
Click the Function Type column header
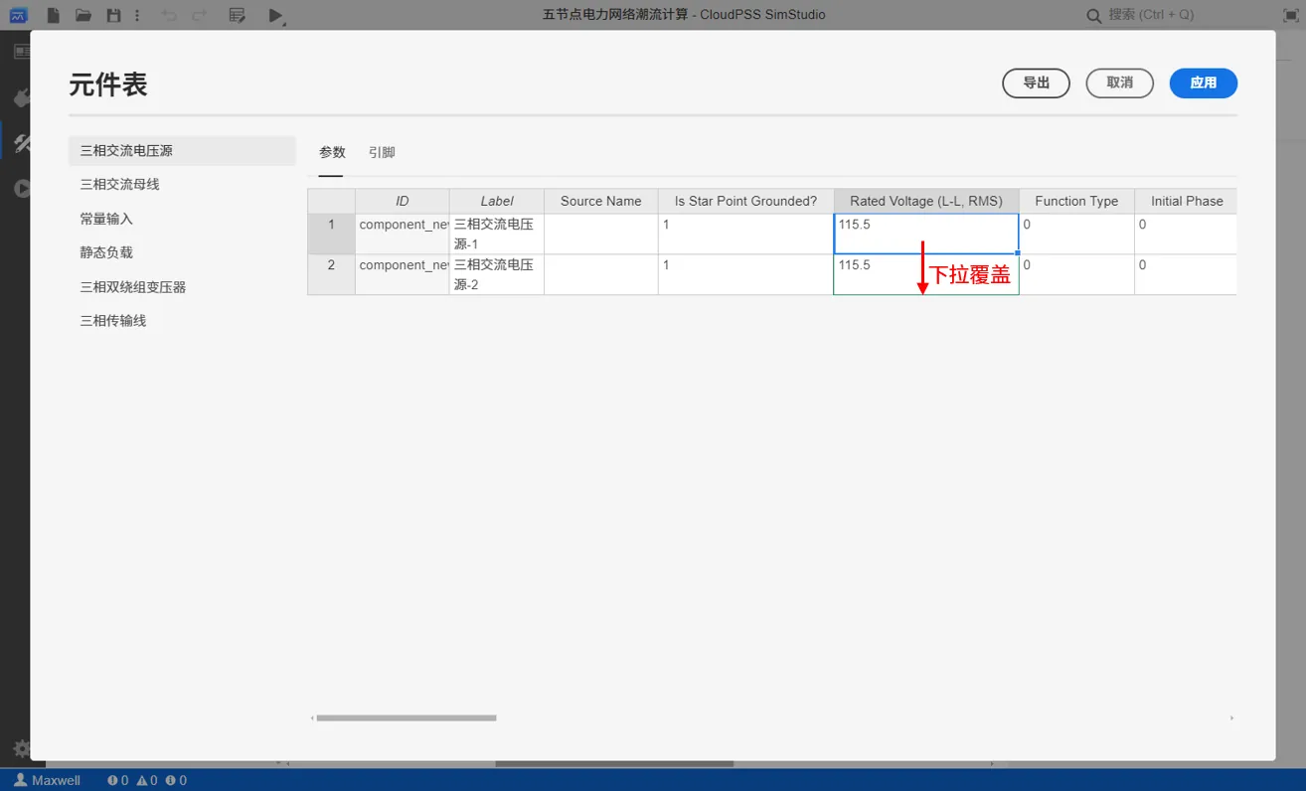pyautogui.click(x=1076, y=201)
